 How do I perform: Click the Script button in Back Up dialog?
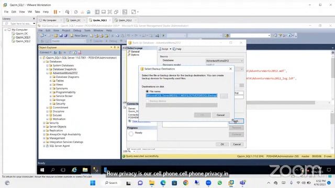pos(164,49)
